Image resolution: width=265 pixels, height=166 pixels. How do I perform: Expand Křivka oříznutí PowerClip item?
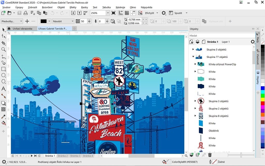coord(195,64)
